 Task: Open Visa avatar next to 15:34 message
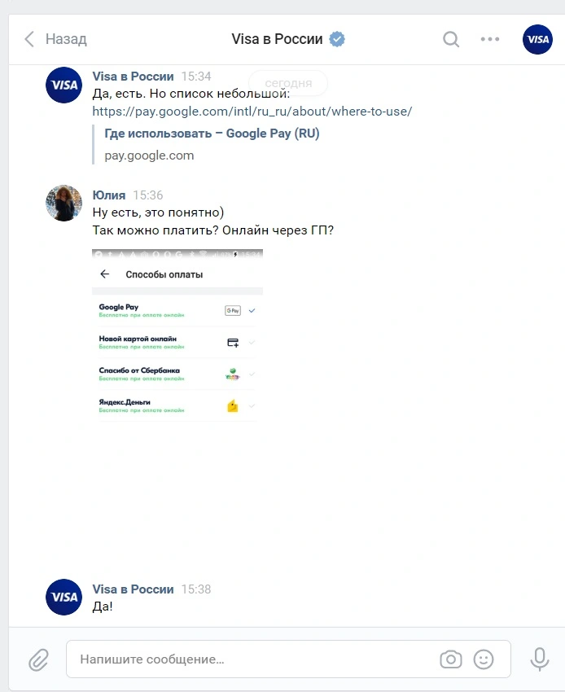(x=64, y=85)
